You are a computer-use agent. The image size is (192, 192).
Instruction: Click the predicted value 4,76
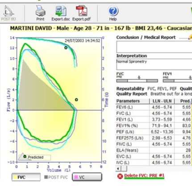coord(186,138)
